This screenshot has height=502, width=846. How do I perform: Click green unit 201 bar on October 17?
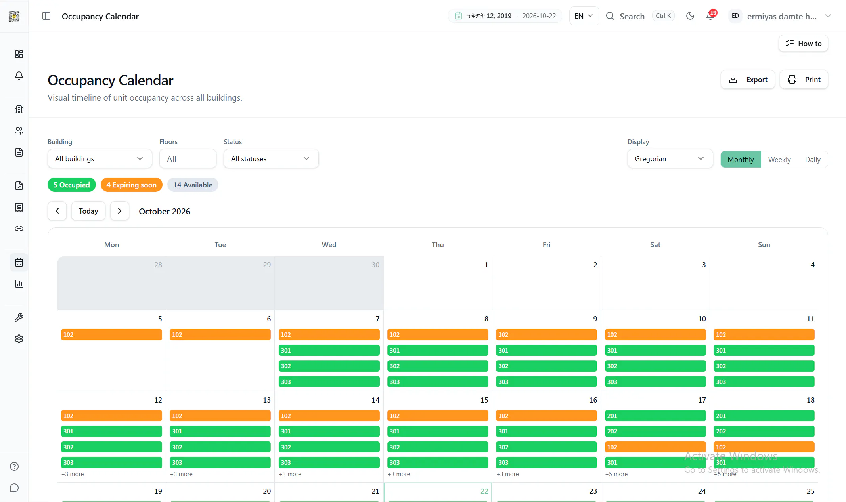pos(655,416)
